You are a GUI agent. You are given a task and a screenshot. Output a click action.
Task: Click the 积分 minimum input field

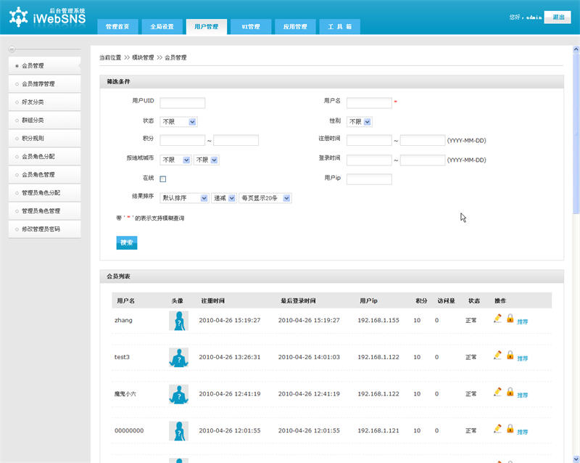pyautogui.click(x=183, y=140)
